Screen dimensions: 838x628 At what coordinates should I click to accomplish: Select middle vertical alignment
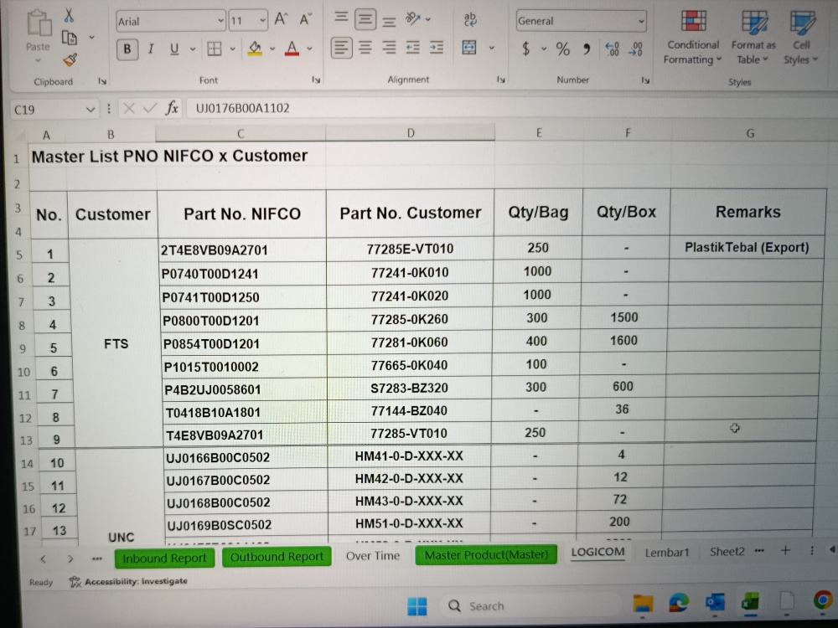coord(365,19)
